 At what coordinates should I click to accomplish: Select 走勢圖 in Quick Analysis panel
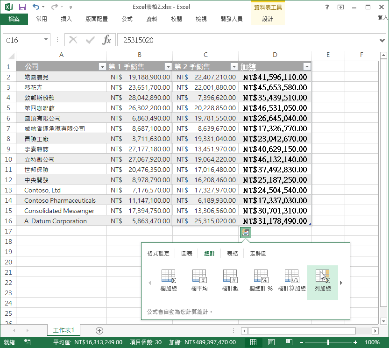(x=258, y=254)
